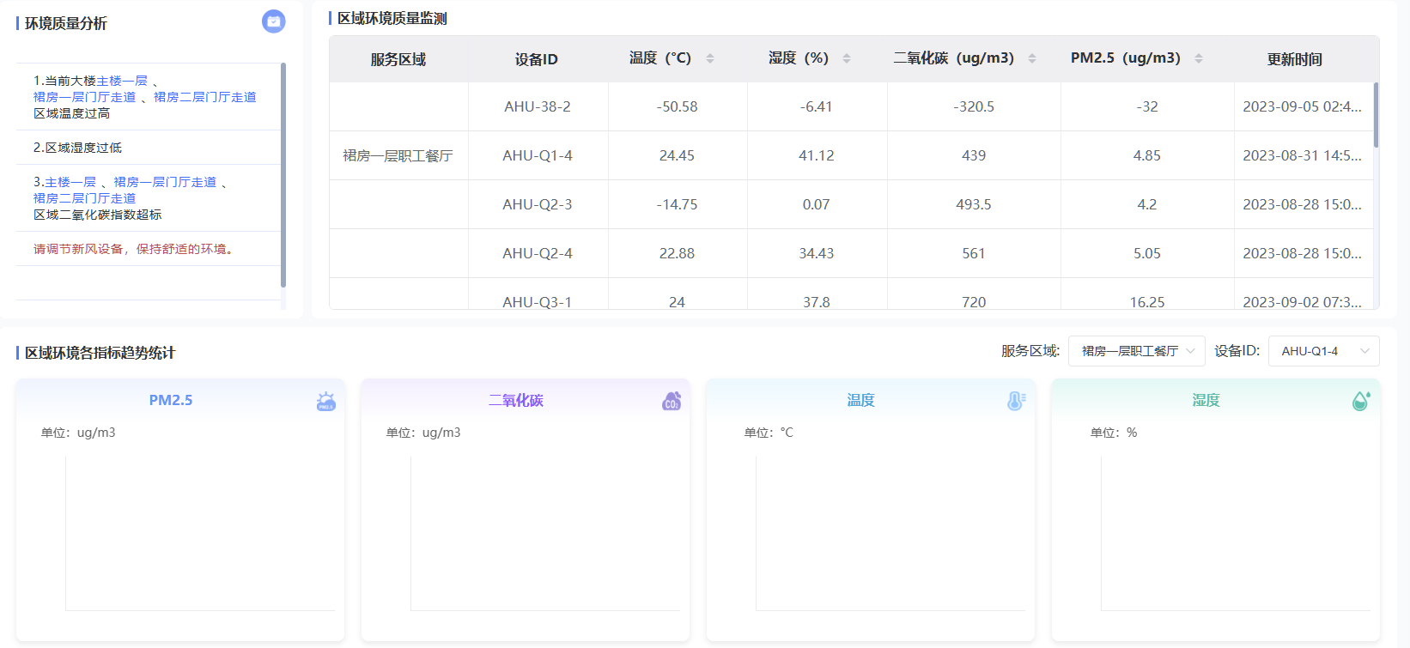Select the AHU-38-2 device cell
This screenshot has height=648, width=1410.
538,106
